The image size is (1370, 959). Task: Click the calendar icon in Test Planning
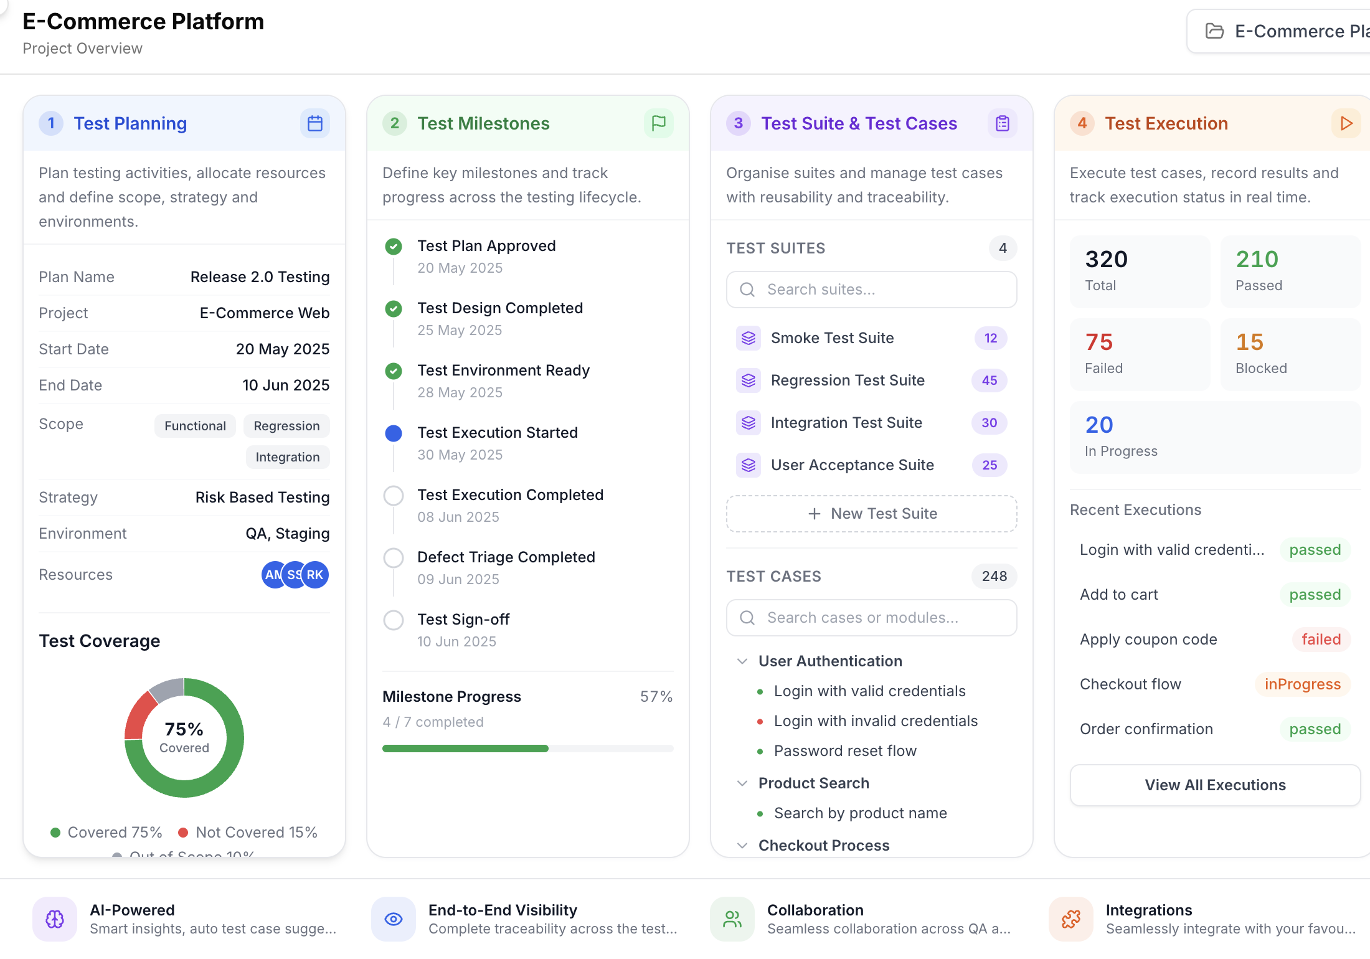[x=315, y=123]
